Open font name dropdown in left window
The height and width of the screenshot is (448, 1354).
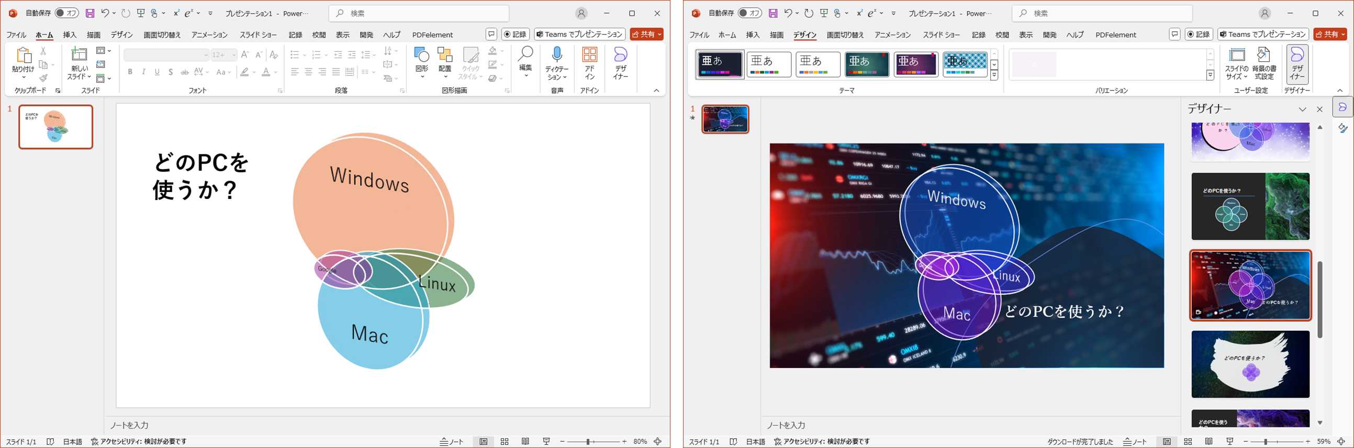coord(206,54)
